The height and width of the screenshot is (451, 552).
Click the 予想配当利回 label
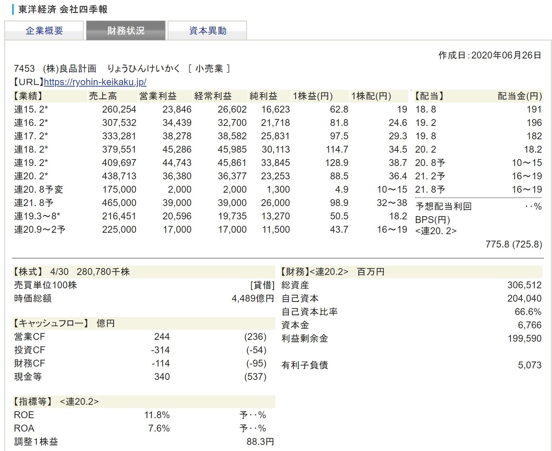point(443,206)
